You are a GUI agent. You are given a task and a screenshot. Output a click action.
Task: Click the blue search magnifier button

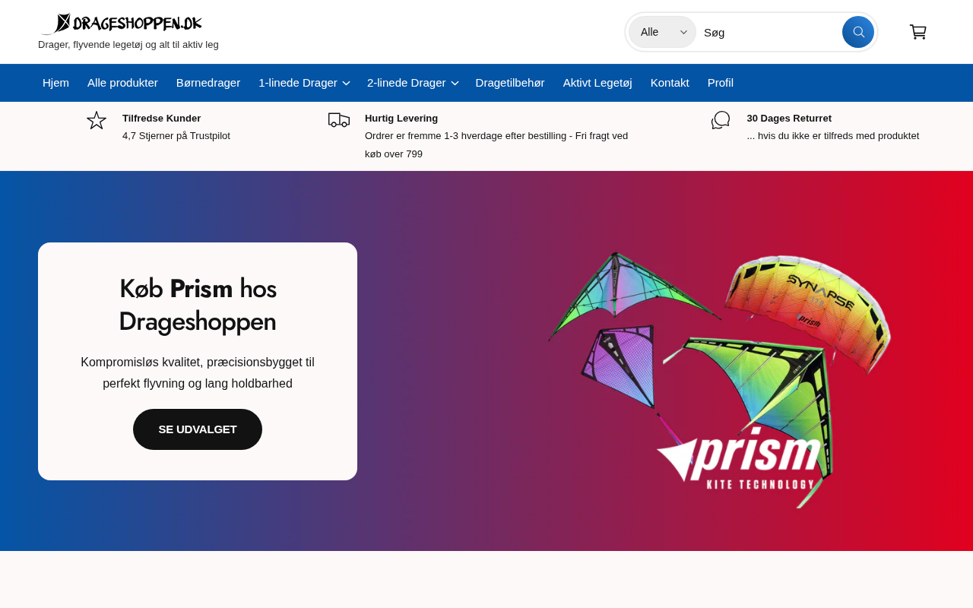858,32
